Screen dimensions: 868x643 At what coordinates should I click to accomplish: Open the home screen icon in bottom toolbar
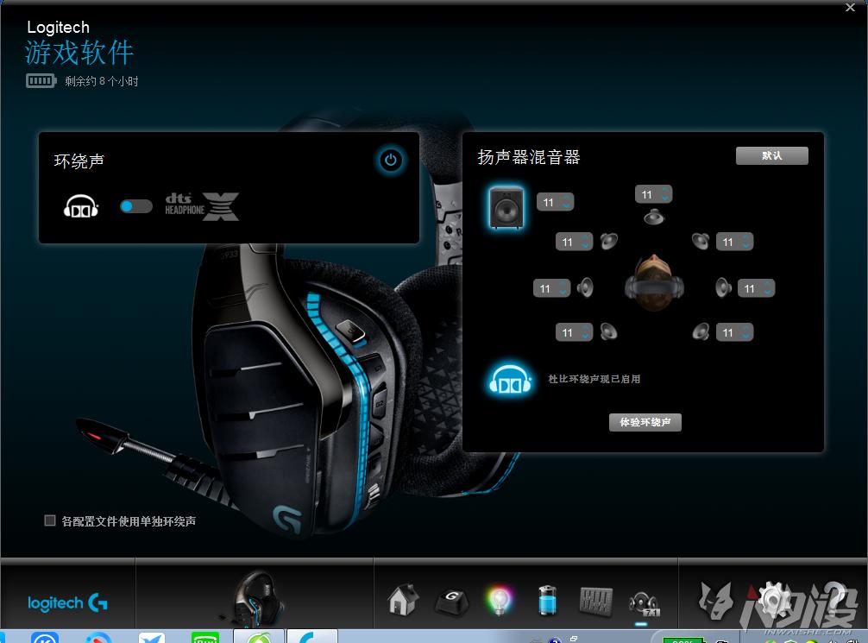point(402,597)
